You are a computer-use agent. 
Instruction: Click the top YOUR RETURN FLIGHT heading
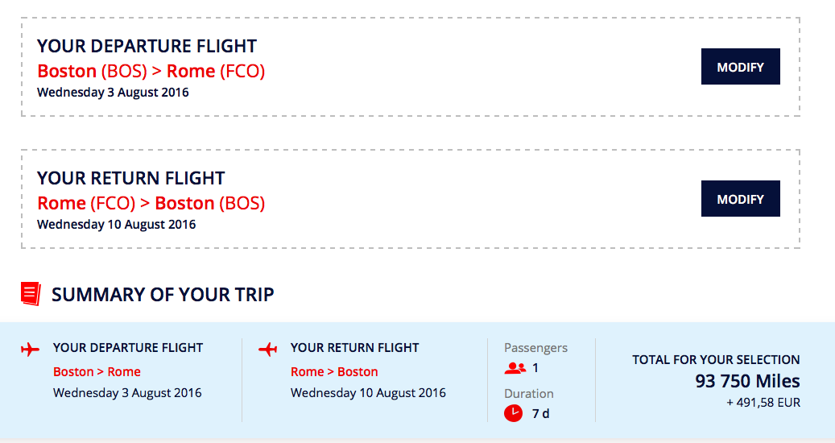click(x=131, y=178)
